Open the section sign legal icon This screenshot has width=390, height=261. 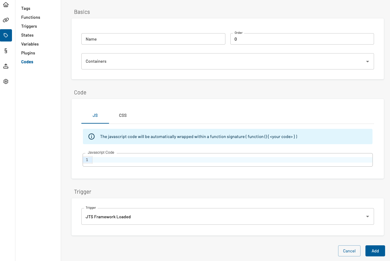point(6,51)
